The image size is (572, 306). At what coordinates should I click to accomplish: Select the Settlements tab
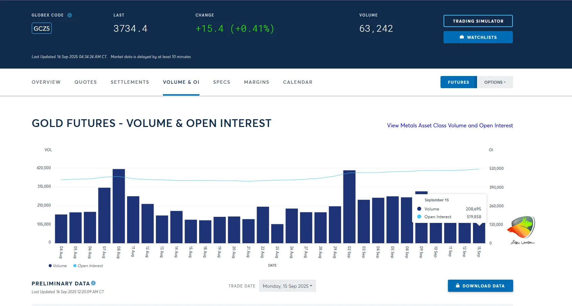click(130, 82)
